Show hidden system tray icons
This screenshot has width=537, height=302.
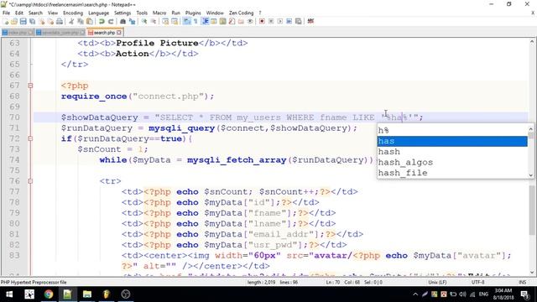(x=415, y=294)
